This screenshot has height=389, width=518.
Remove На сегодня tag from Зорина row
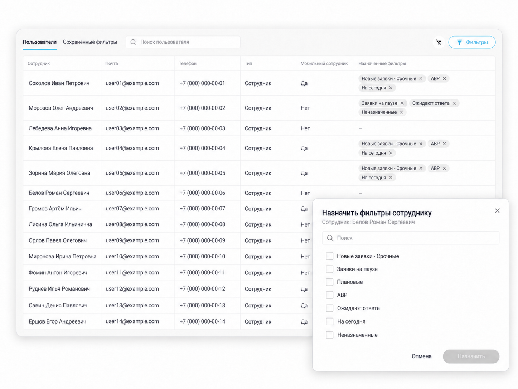point(391,178)
